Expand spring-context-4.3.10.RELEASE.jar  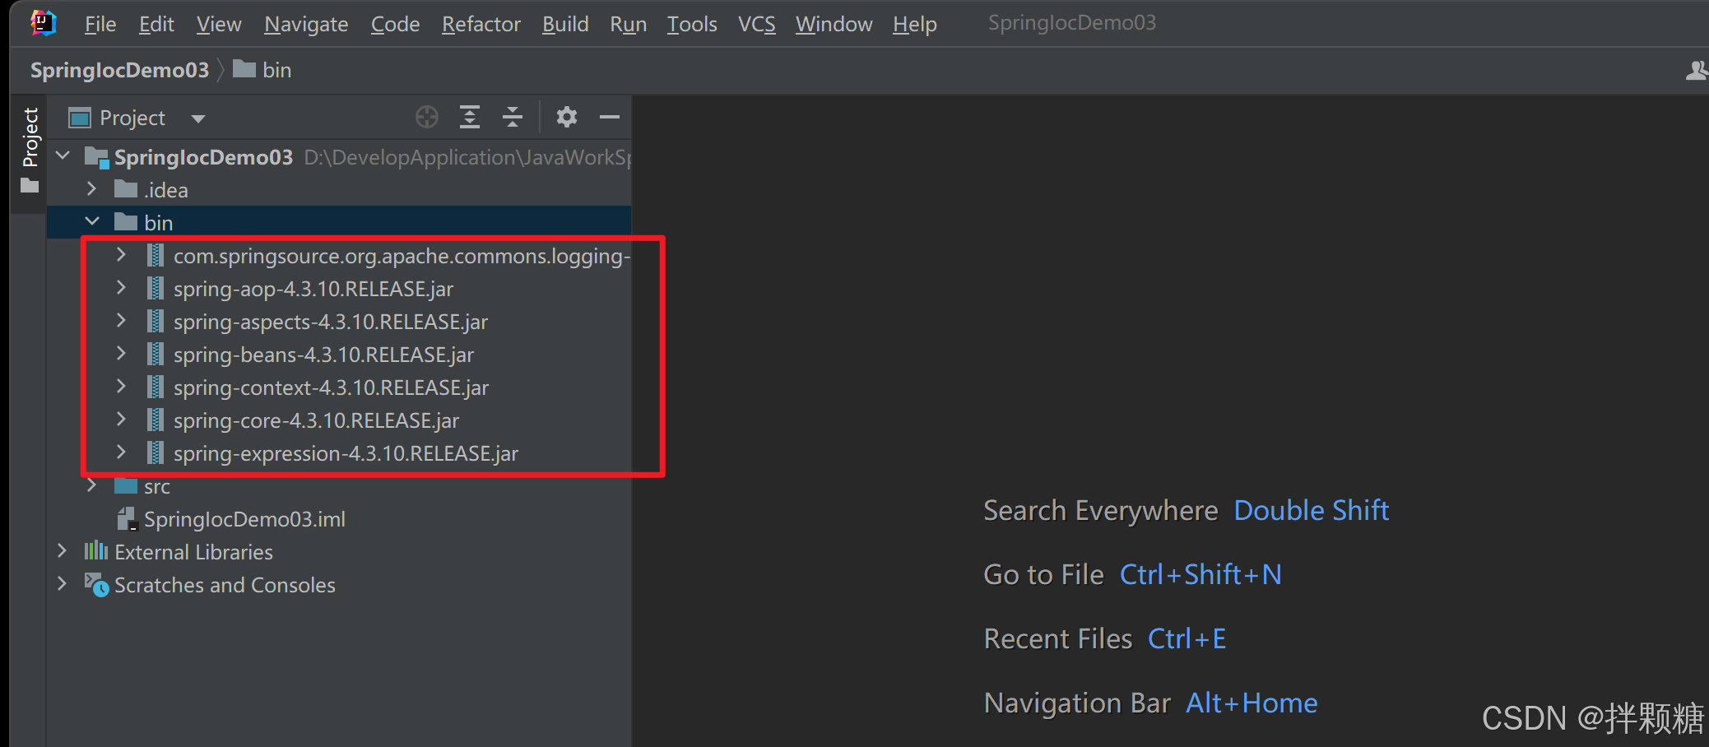[122, 386]
